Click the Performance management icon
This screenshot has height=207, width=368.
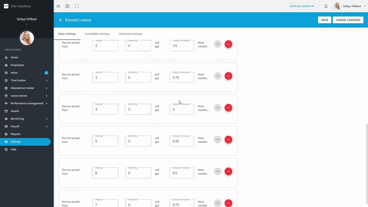click(6, 103)
